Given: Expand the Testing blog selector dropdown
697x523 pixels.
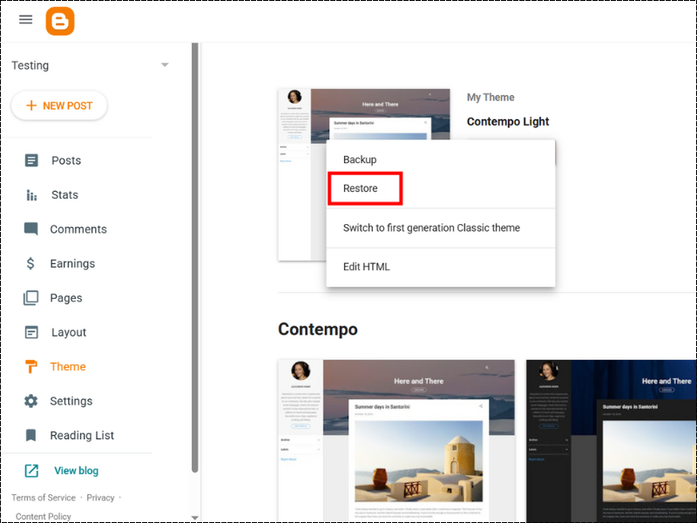Looking at the screenshot, I should tap(165, 65).
